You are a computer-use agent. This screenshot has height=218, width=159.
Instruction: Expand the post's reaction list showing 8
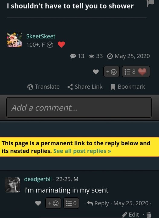pyautogui.click(x=136, y=71)
